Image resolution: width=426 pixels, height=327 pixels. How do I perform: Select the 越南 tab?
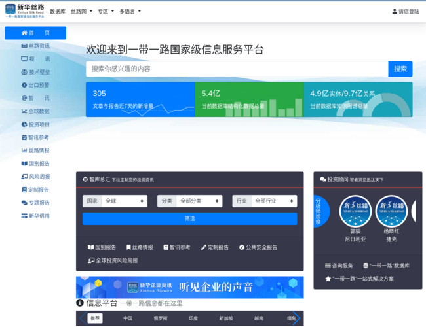pyautogui.click(x=259, y=318)
